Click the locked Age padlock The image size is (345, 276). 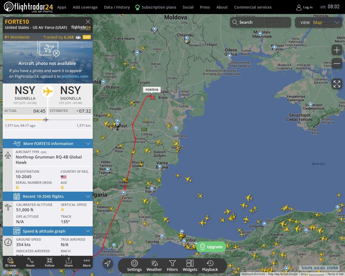click(62, 187)
